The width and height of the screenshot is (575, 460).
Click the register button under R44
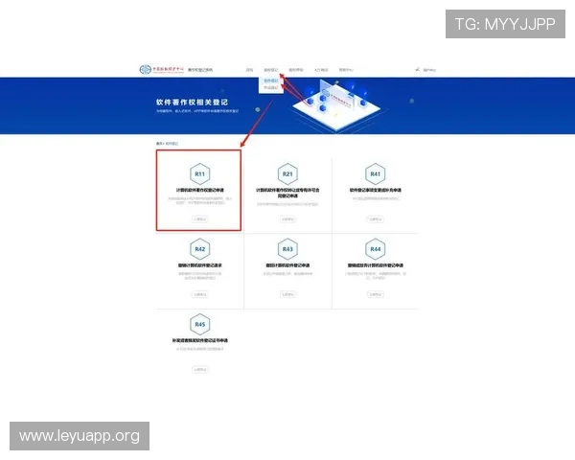[375, 294]
